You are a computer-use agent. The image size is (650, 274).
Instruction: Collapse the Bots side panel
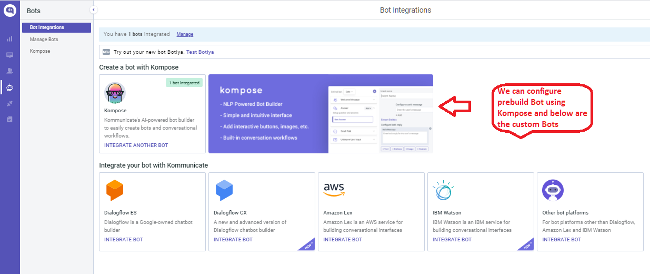[93, 9]
